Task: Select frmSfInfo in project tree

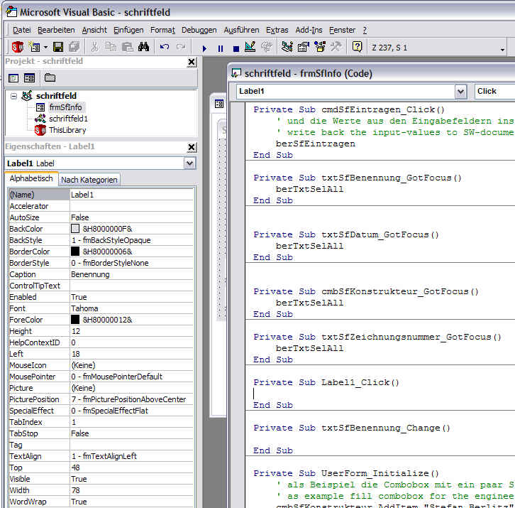Action: [65, 107]
